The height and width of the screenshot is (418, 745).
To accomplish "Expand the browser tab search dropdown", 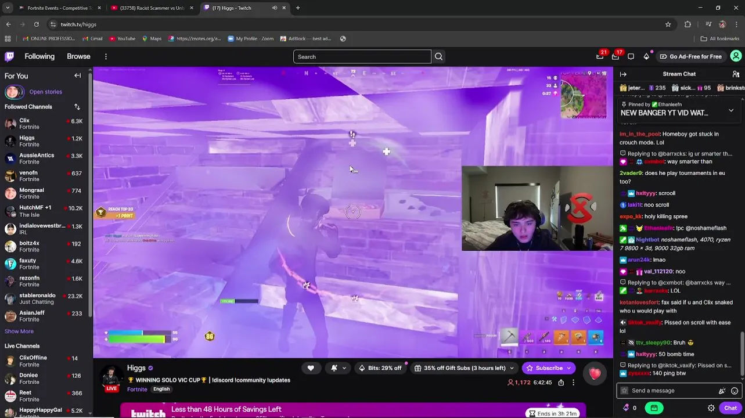I will point(8,8).
